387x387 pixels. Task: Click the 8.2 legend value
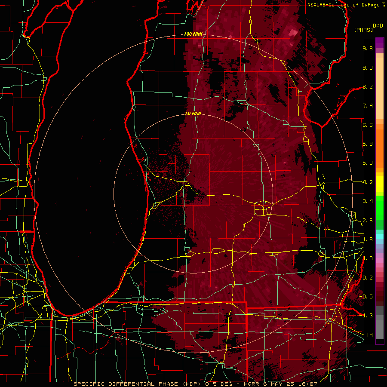[368, 86]
